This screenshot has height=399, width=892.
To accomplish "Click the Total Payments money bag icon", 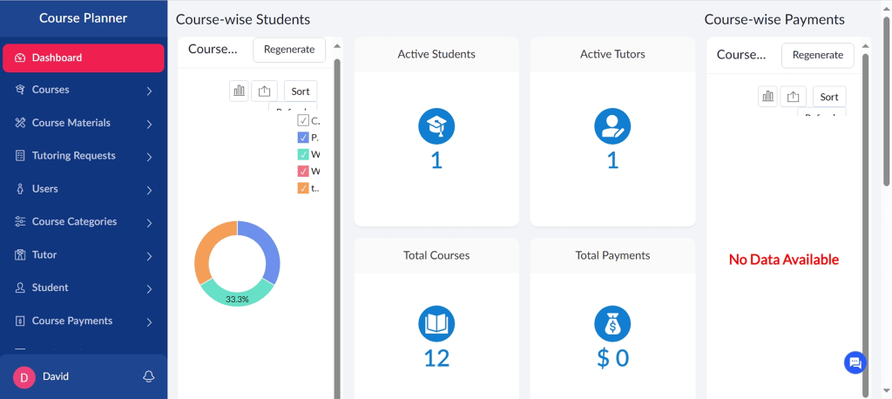I will [x=612, y=324].
